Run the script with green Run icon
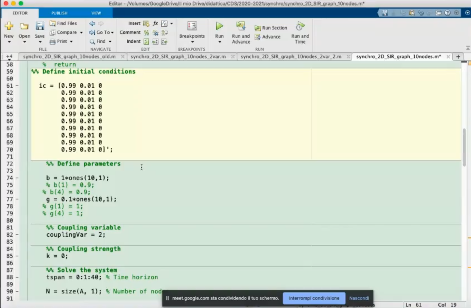 coord(219,26)
